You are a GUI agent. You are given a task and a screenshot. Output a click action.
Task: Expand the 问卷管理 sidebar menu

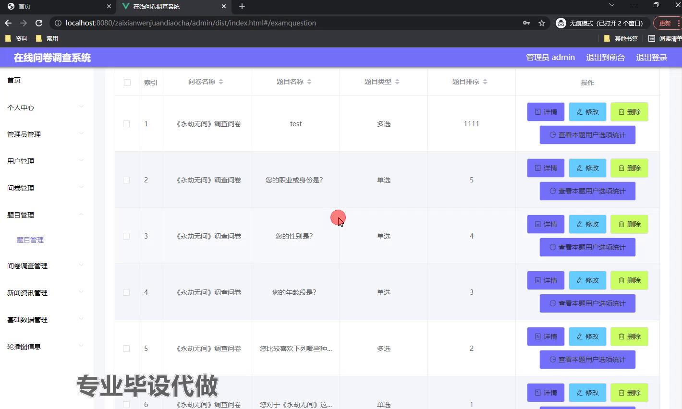[x=46, y=188]
